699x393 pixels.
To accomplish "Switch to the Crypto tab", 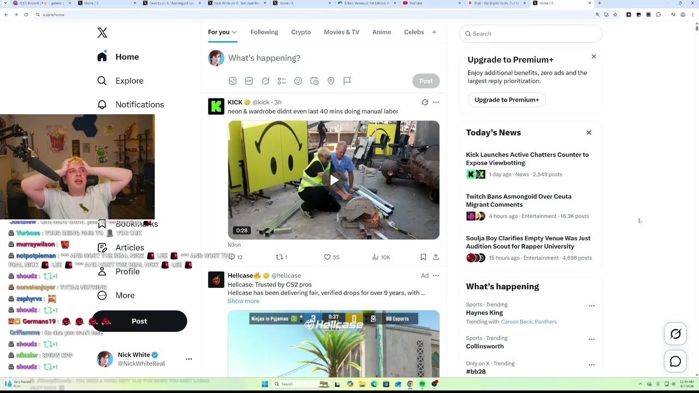I will pyautogui.click(x=301, y=32).
